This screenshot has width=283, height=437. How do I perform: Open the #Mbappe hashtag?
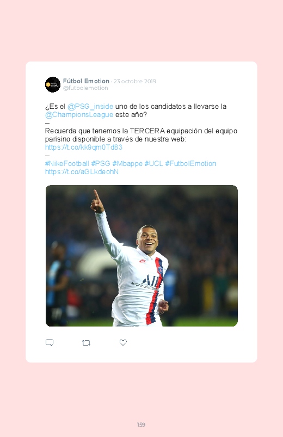pos(127,164)
